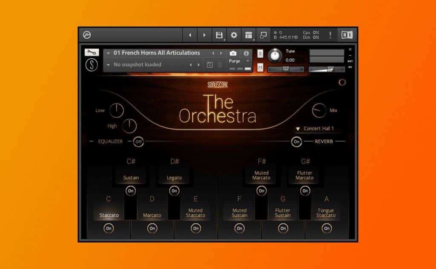The height and width of the screenshot is (269, 436).
Task: Disable the C Staccato On toggle
Action: pos(109,228)
